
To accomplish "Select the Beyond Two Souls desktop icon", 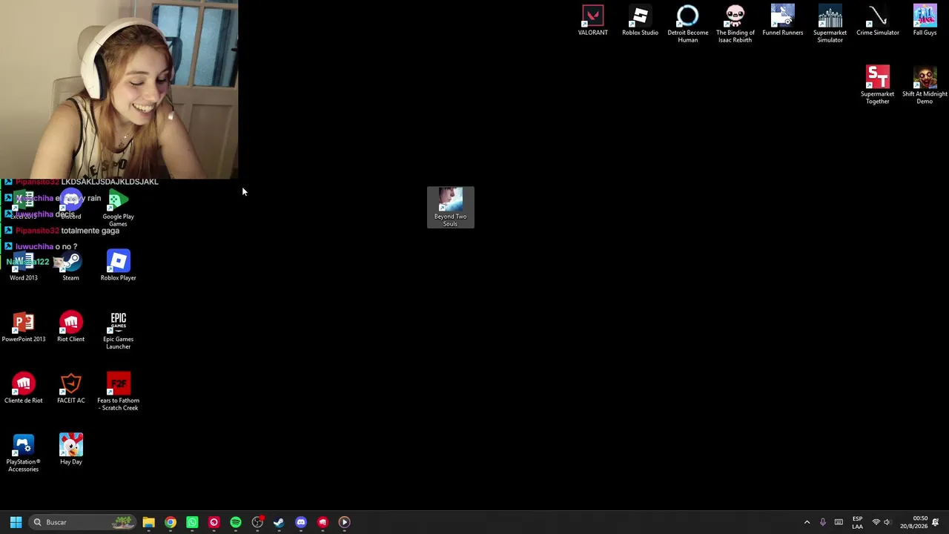I will coord(450,208).
